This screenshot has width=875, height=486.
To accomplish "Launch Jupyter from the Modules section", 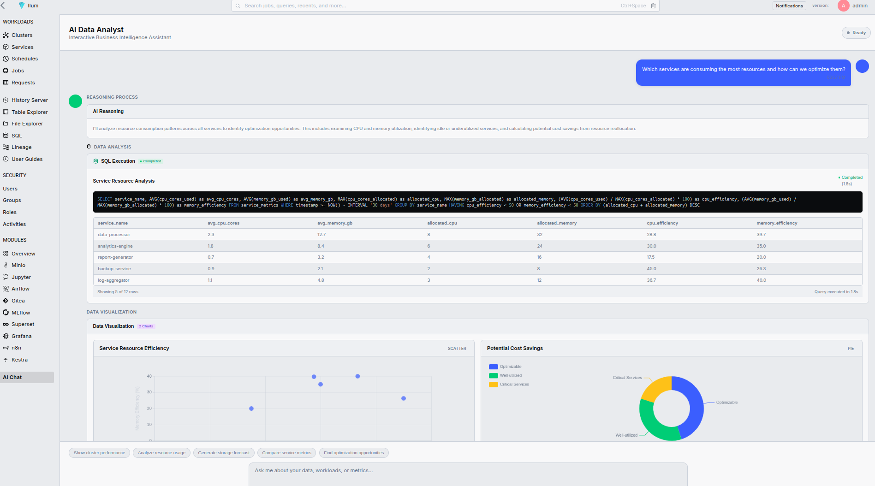I will (21, 277).
